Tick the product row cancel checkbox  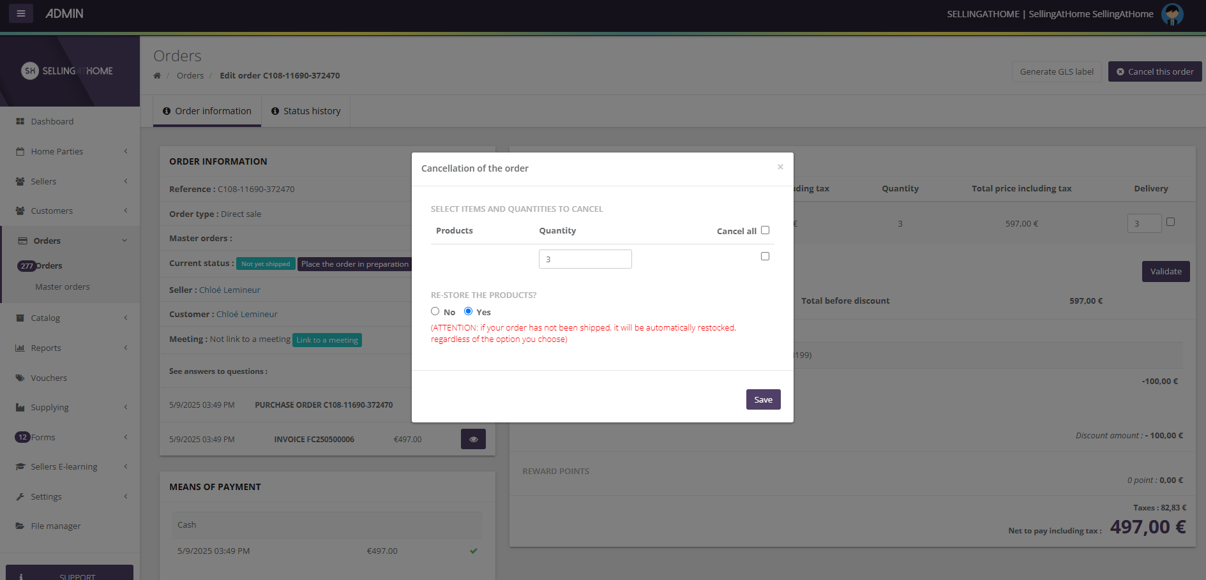[765, 257]
